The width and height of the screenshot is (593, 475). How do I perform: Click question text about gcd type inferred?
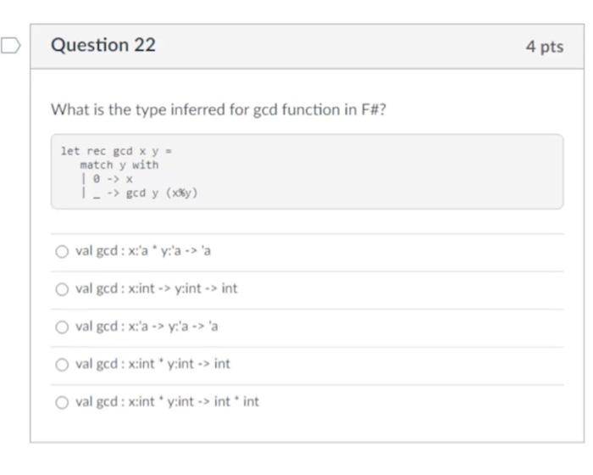pos(219,109)
